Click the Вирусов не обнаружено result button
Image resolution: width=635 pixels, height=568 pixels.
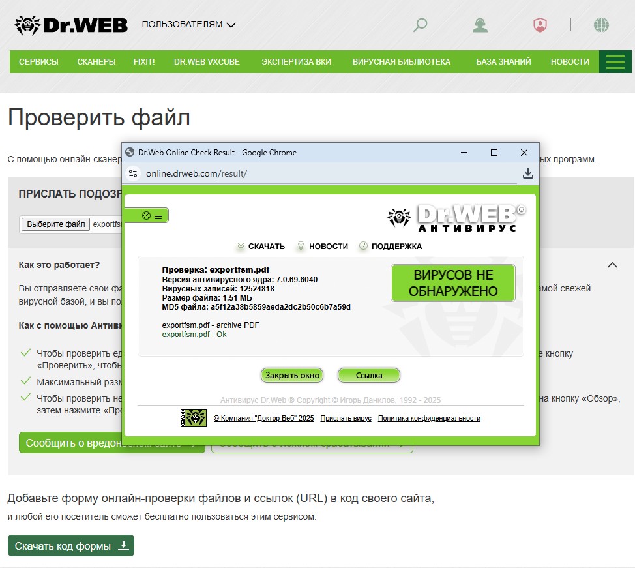pos(452,283)
